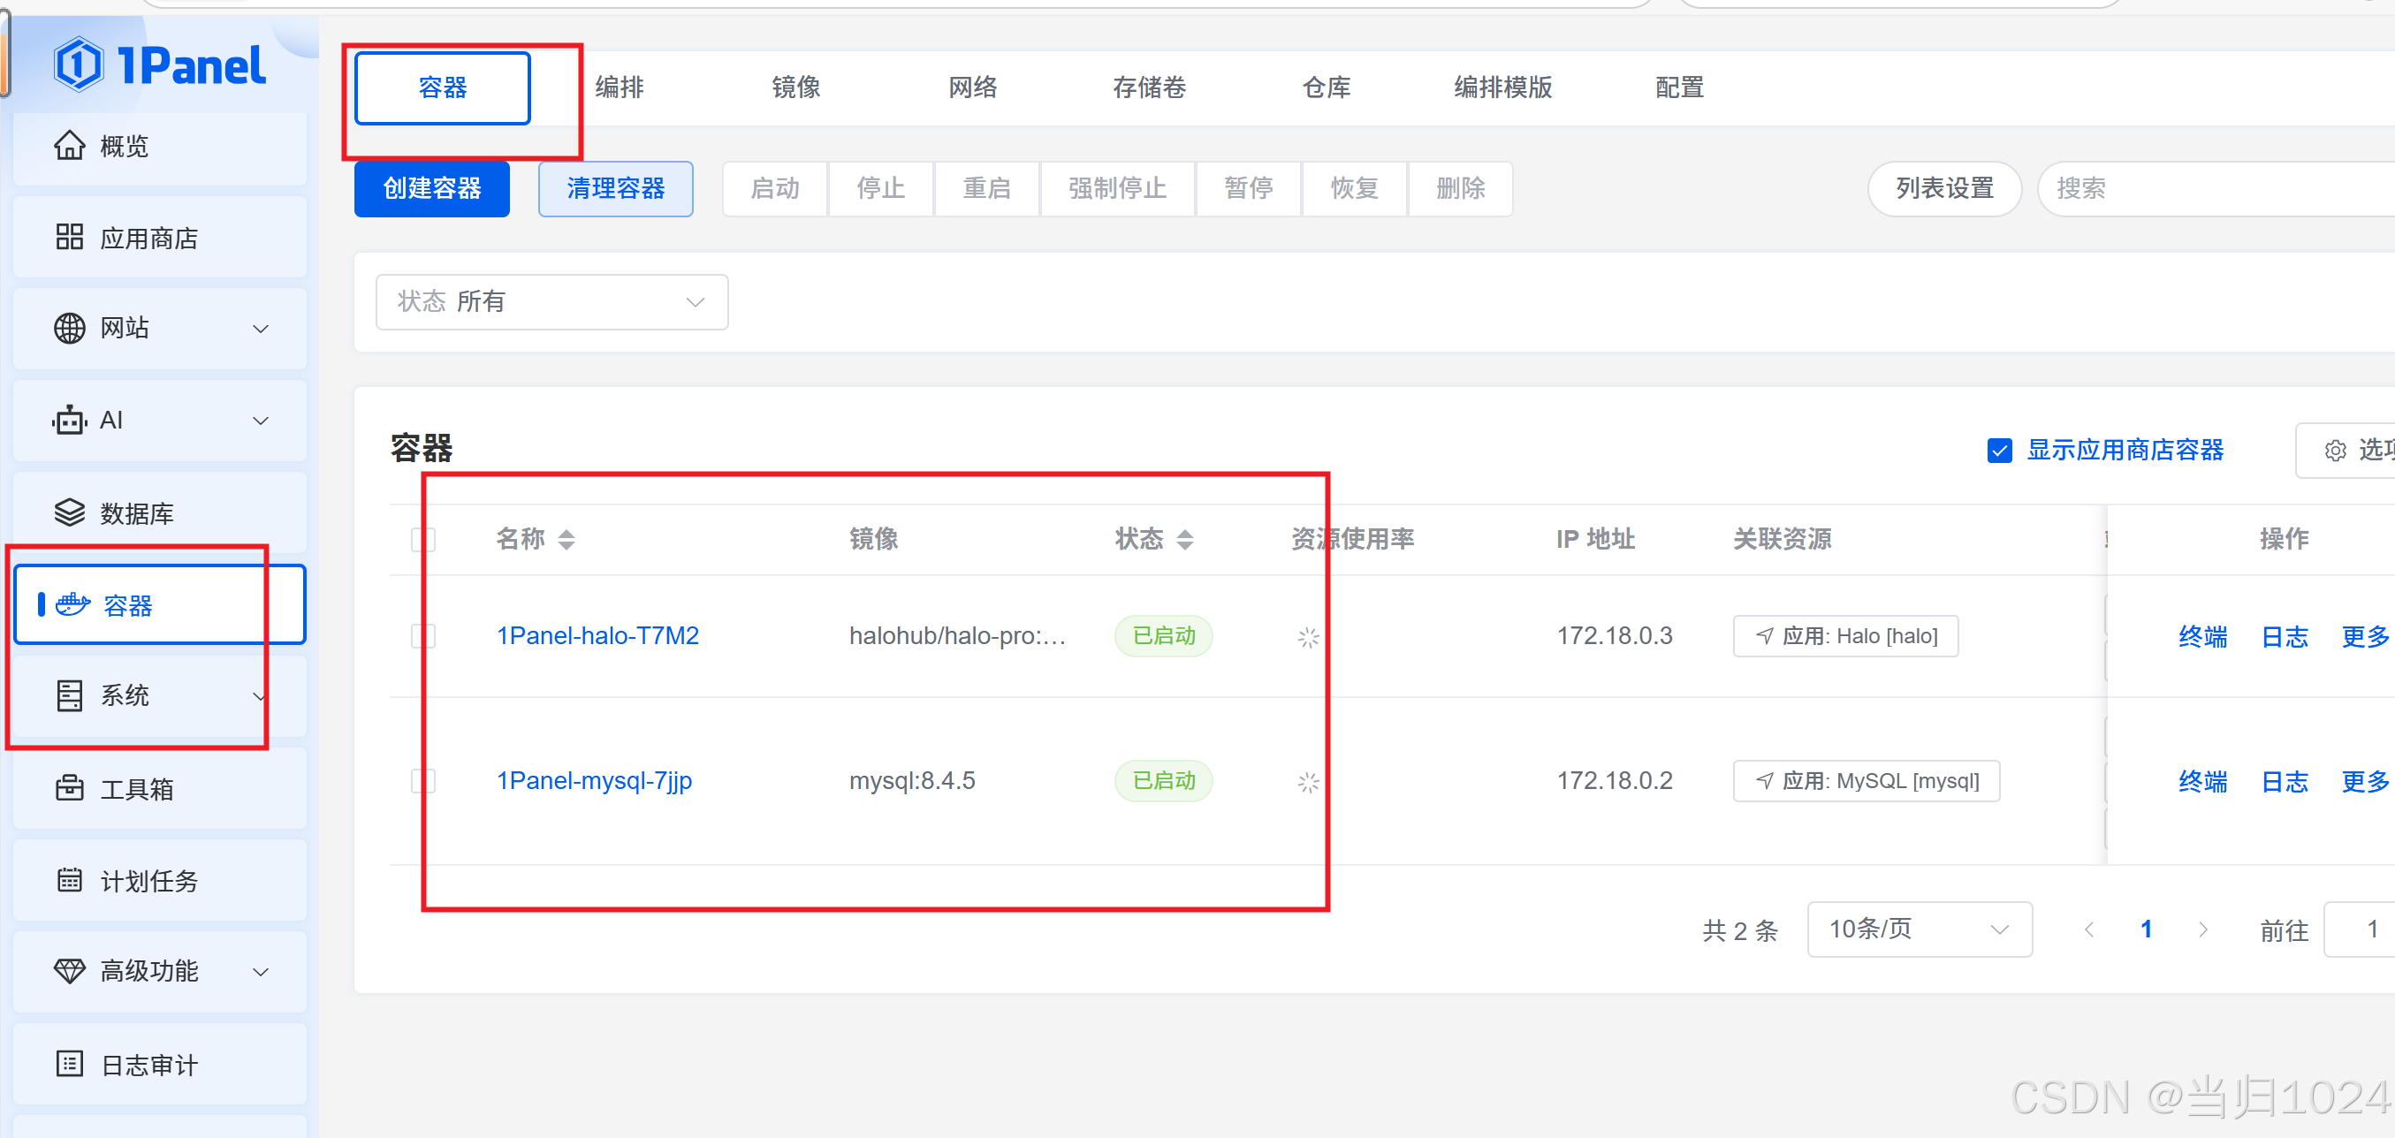The width and height of the screenshot is (2395, 1138).
Task: Click the 暂停 button
Action: coord(1249,189)
